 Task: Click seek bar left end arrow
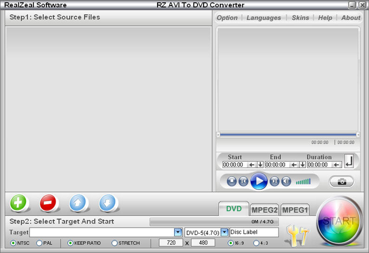[218, 135]
